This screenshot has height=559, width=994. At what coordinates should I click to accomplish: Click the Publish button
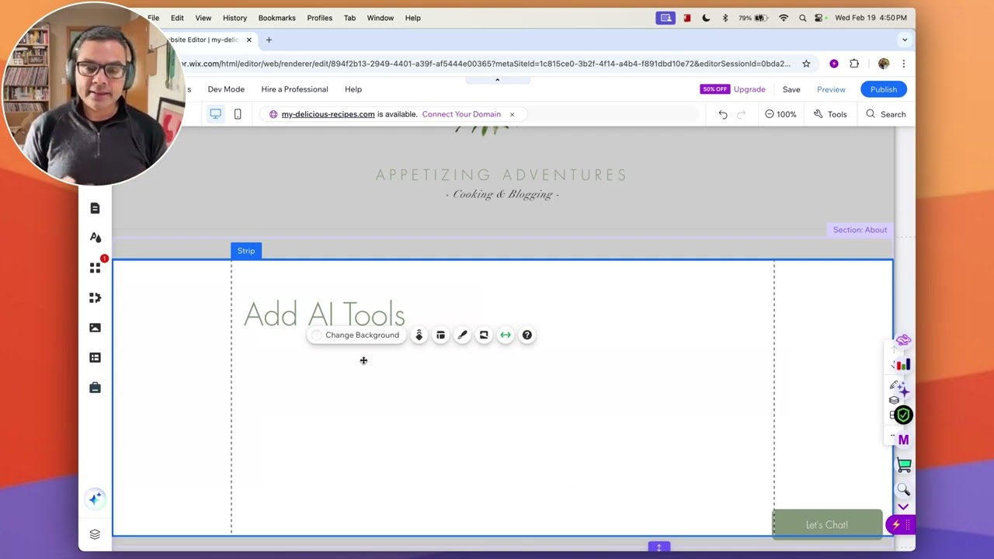tap(884, 89)
